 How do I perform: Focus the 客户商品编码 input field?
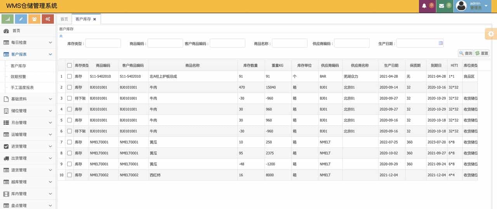228,43
